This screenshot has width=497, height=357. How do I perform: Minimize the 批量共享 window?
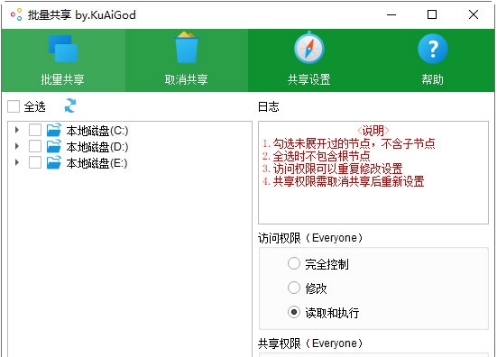click(391, 14)
